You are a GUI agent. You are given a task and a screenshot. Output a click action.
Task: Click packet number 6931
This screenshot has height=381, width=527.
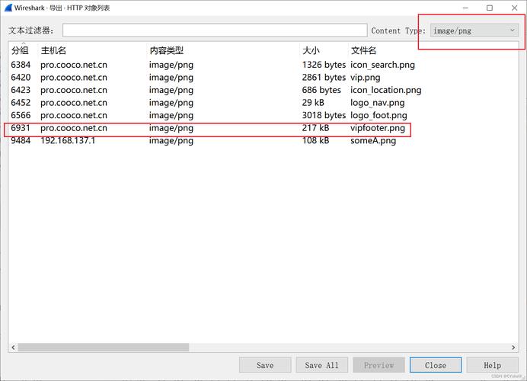tap(21, 128)
